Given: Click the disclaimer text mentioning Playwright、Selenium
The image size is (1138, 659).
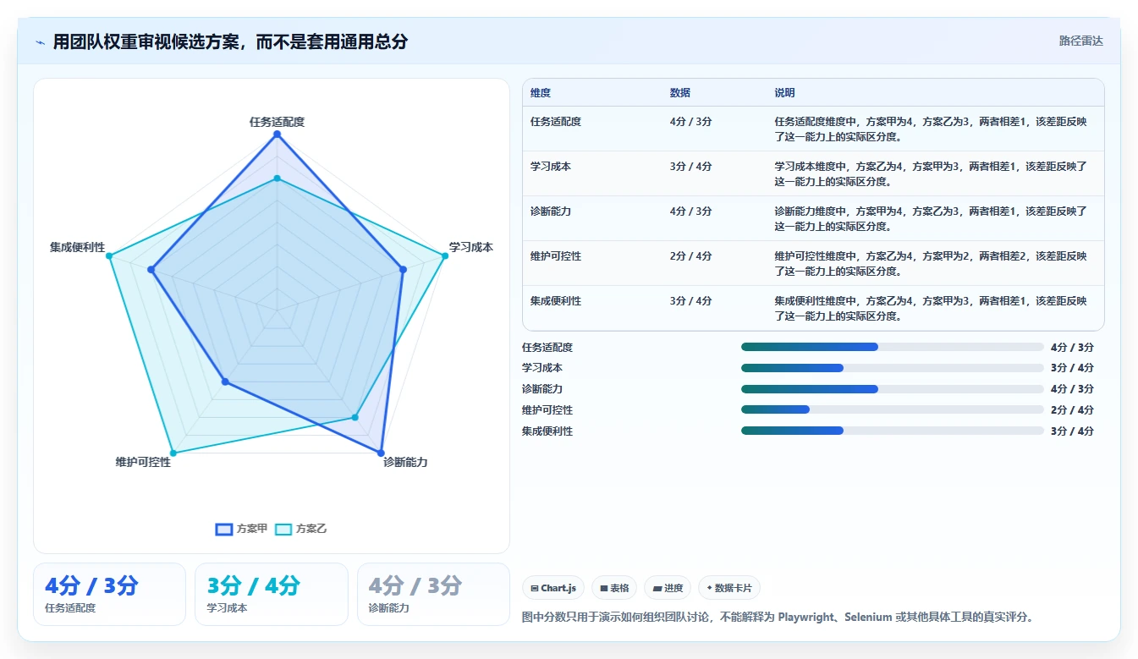Looking at the screenshot, I should coord(778,618).
